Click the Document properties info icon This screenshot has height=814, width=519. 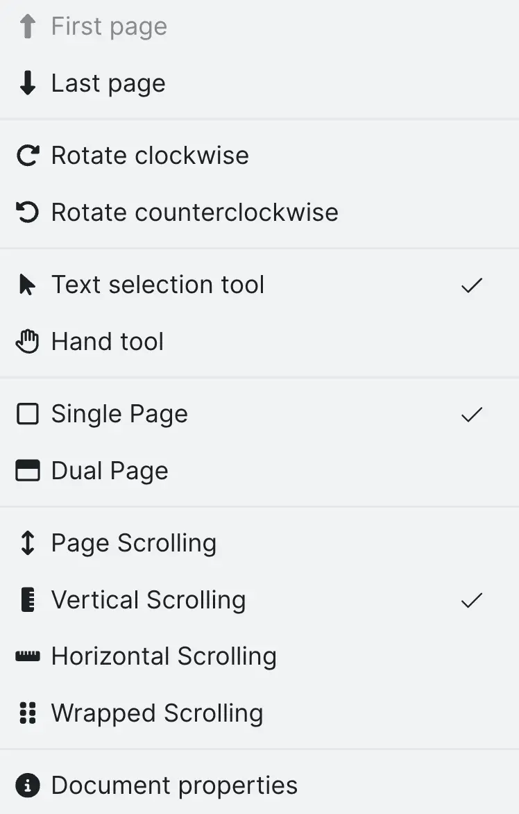[x=27, y=785]
